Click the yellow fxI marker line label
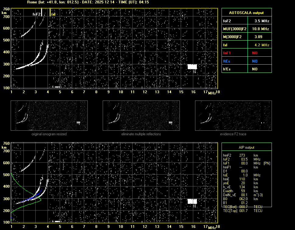This screenshot has width=295, height=230. click(53, 14)
